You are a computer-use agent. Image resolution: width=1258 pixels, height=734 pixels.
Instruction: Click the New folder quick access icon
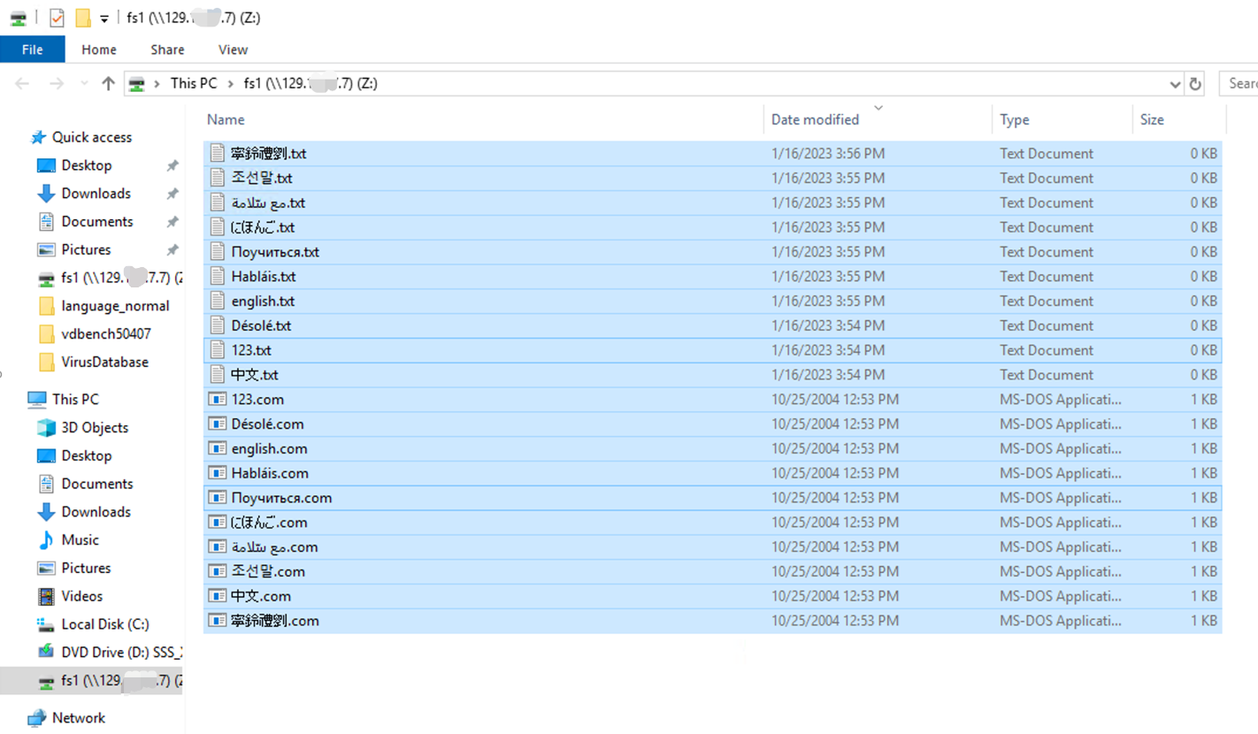[x=82, y=18]
